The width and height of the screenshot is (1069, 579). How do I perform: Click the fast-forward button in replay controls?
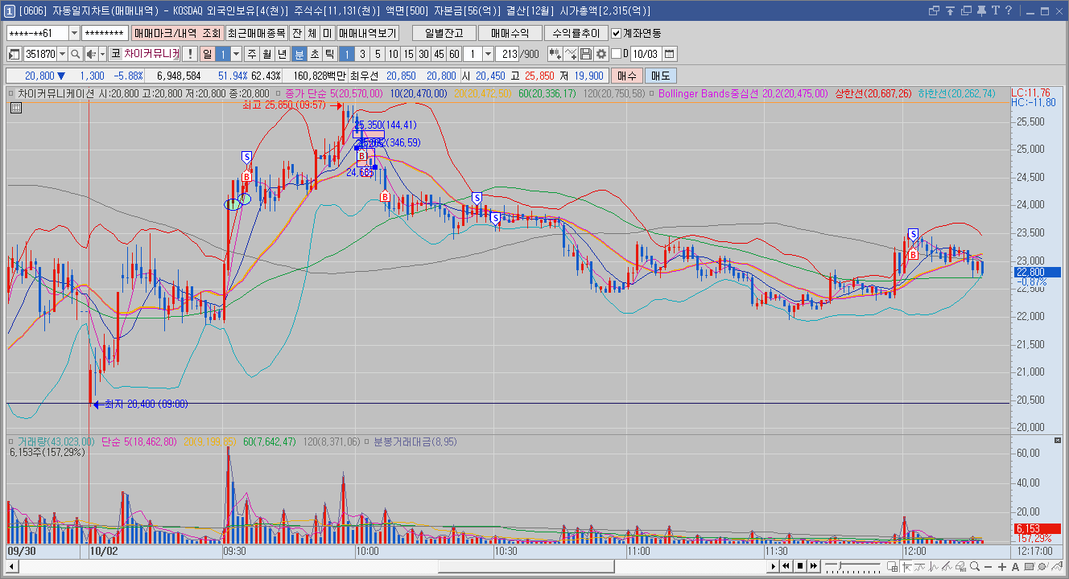click(x=814, y=566)
